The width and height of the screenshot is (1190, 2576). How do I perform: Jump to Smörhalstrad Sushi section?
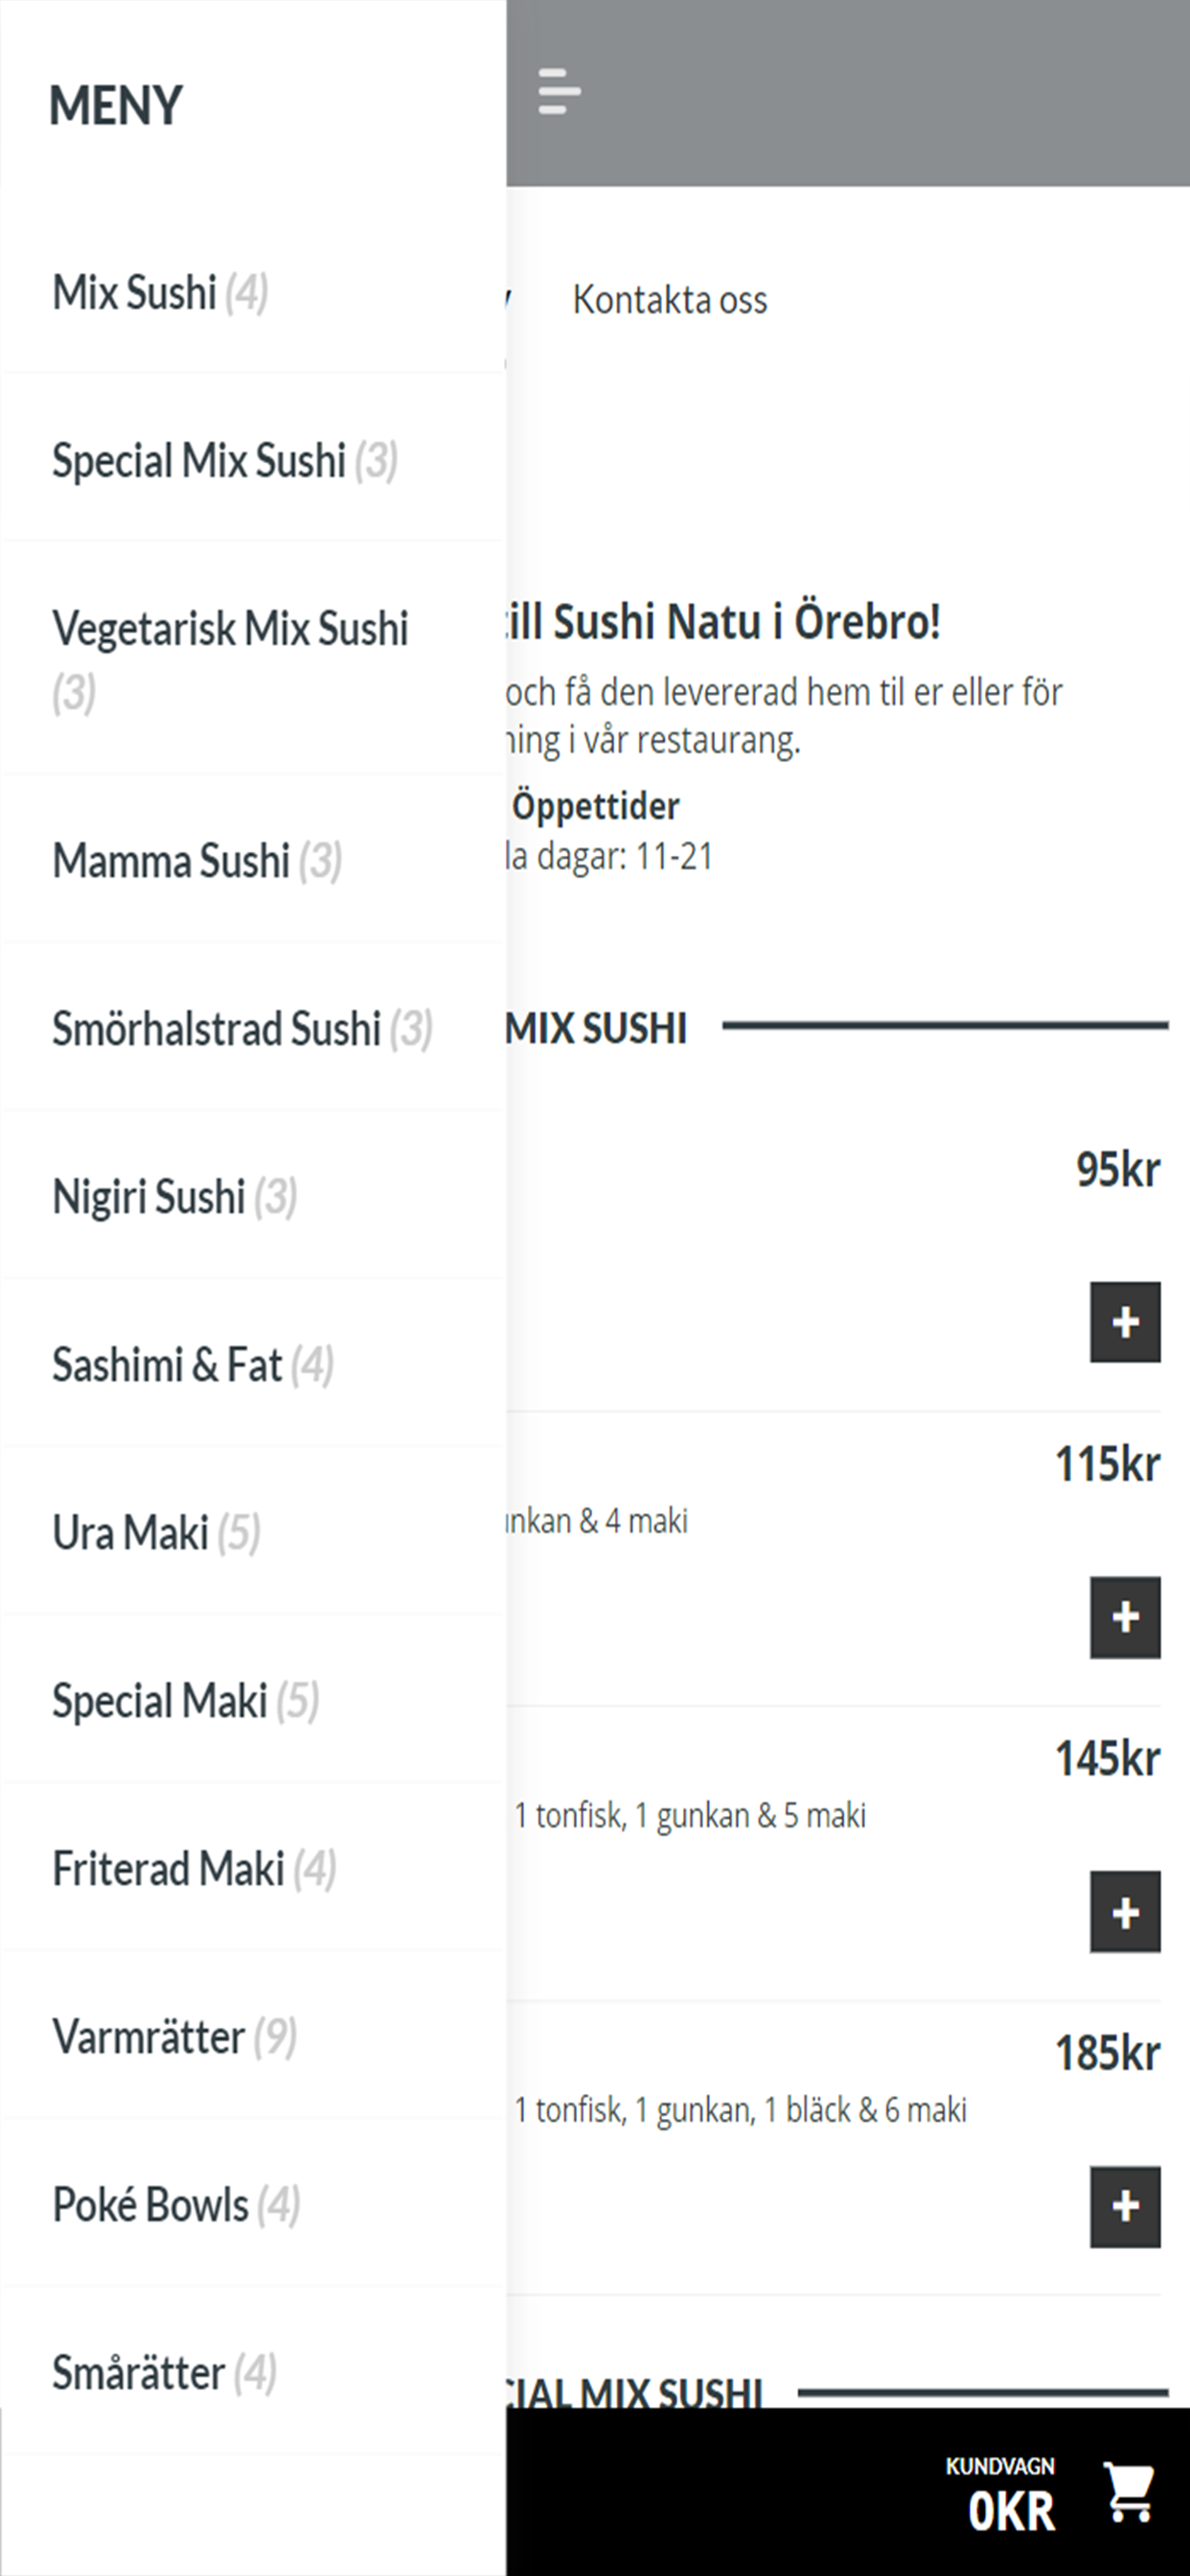254,1028
